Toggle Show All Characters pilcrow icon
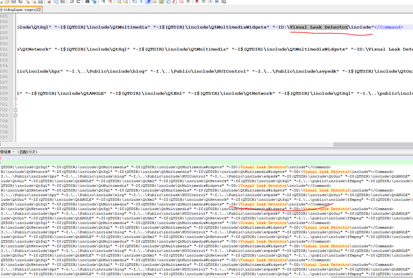413x278 pixels. [x=141, y=1]
